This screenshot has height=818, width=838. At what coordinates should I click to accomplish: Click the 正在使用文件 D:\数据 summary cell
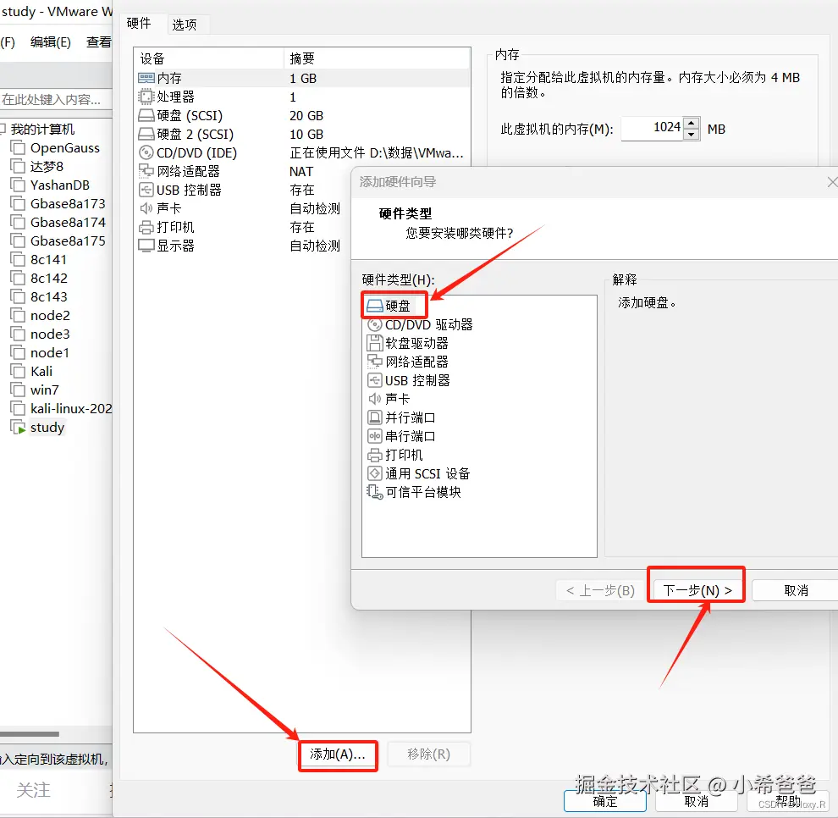pos(376,153)
